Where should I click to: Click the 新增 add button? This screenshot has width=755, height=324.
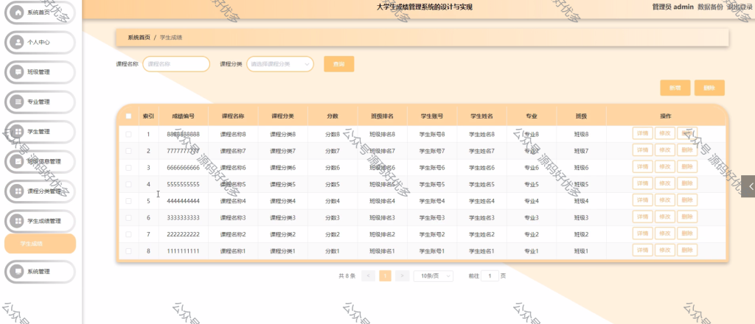tap(675, 88)
